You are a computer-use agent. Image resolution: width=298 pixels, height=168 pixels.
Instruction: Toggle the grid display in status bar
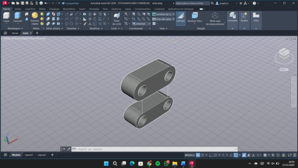(x=198, y=155)
